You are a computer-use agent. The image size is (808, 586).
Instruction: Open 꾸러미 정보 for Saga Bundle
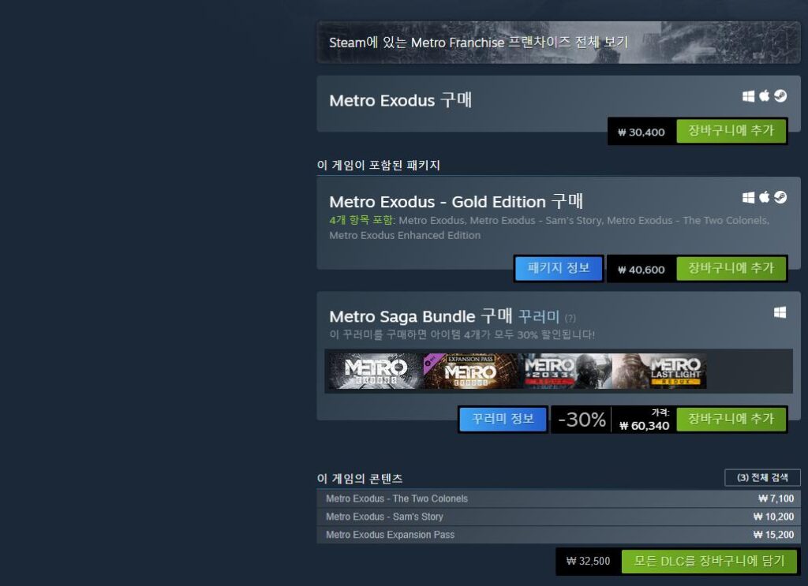point(503,419)
